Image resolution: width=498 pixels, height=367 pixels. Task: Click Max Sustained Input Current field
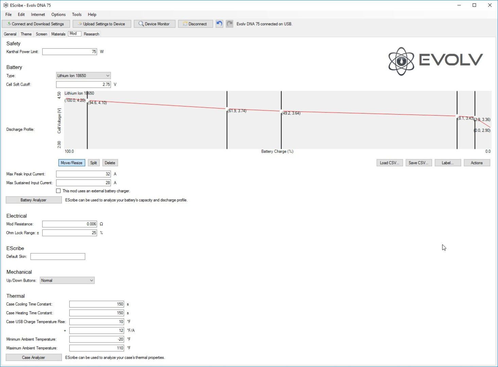pyautogui.click(x=84, y=183)
